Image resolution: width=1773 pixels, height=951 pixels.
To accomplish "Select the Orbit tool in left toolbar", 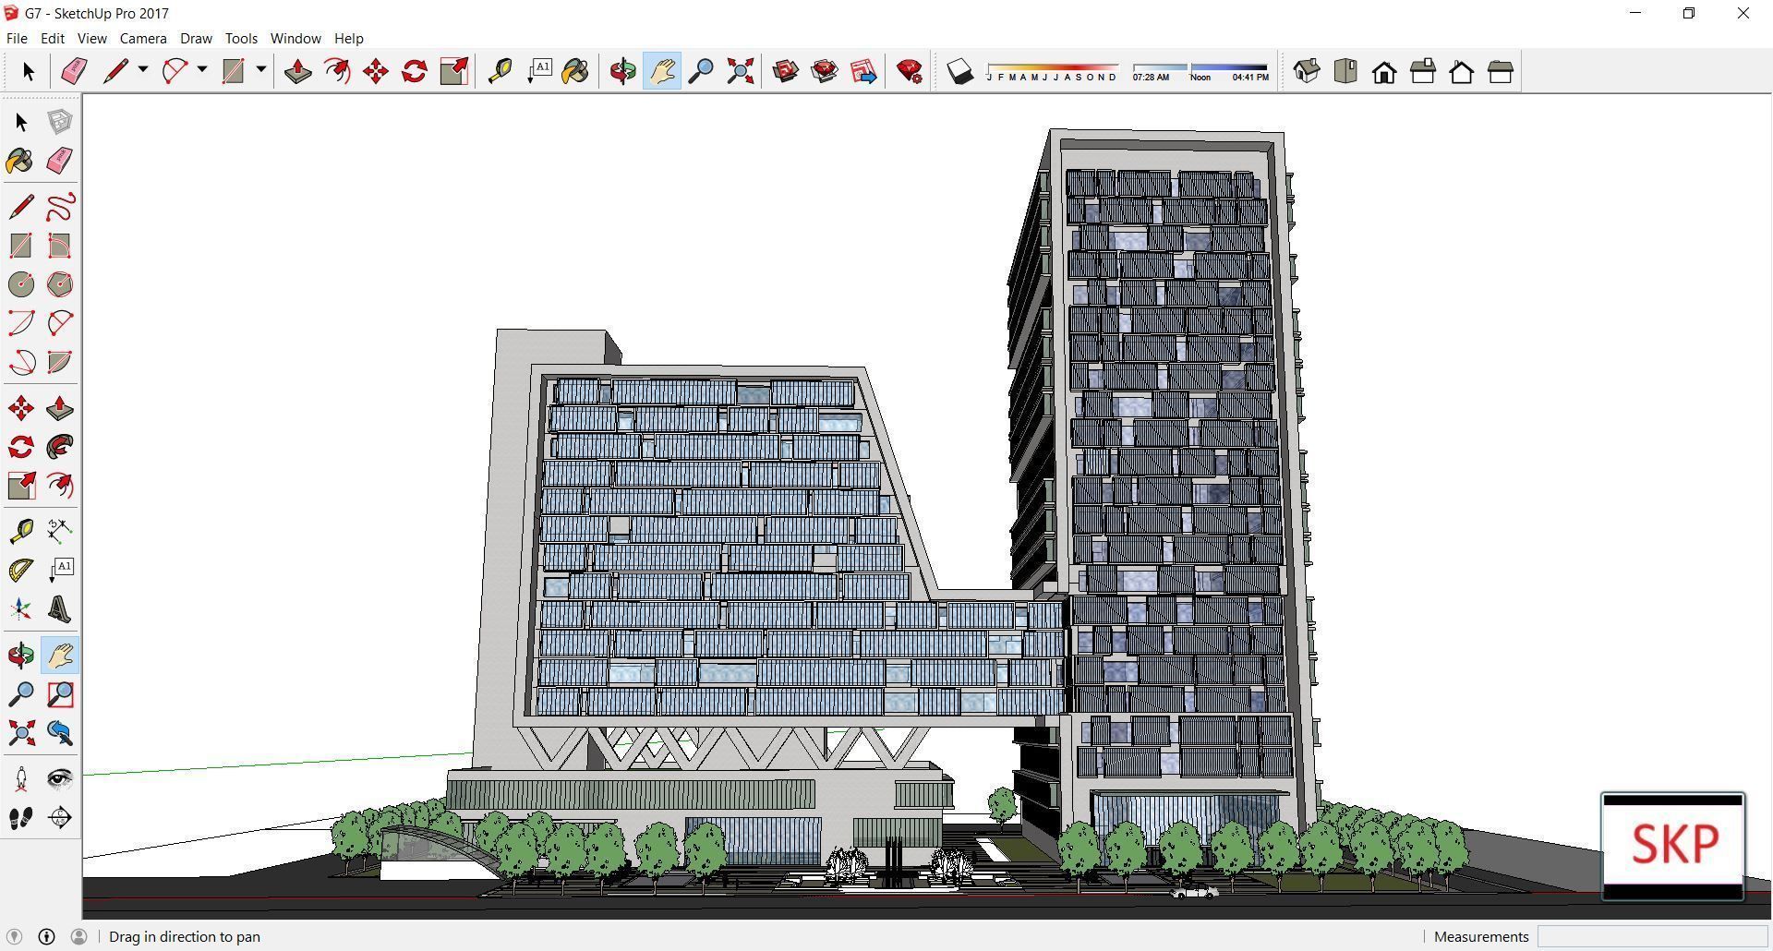I will 21,656.
